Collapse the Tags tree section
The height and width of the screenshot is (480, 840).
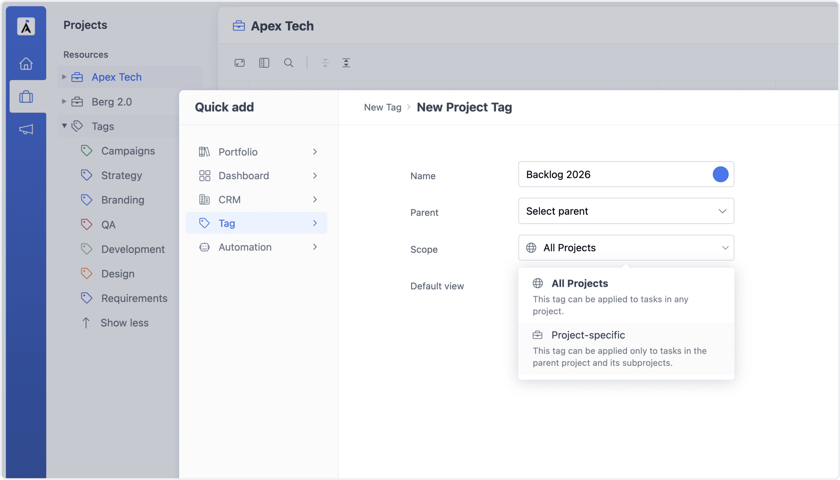click(x=64, y=126)
